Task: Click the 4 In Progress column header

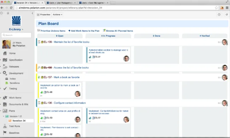Action: point(108,36)
